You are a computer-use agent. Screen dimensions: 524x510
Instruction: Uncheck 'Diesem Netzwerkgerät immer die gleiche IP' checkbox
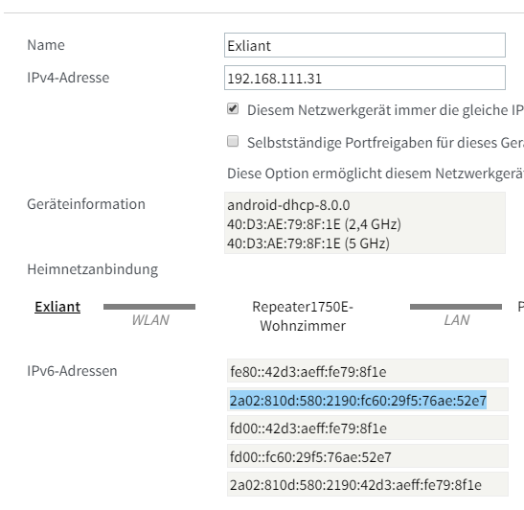pyautogui.click(x=233, y=109)
